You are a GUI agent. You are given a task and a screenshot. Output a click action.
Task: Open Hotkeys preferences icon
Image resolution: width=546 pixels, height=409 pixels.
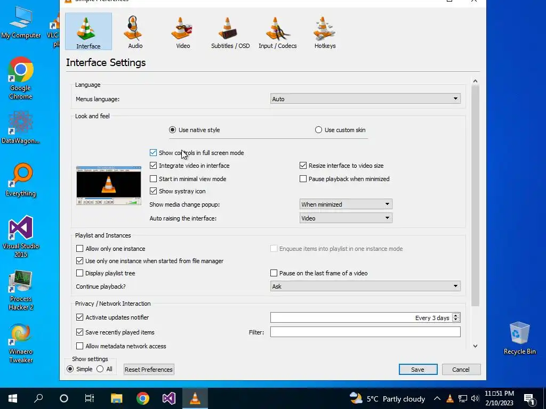(x=325, y=31)
